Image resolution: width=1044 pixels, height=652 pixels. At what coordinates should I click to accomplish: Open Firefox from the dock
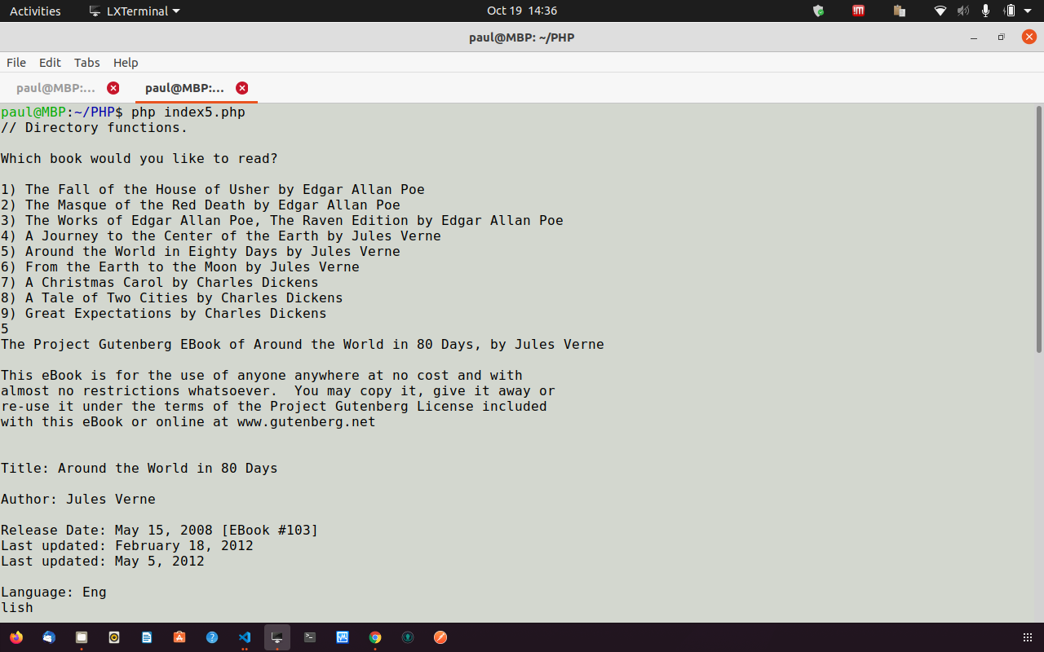(16, 637)
